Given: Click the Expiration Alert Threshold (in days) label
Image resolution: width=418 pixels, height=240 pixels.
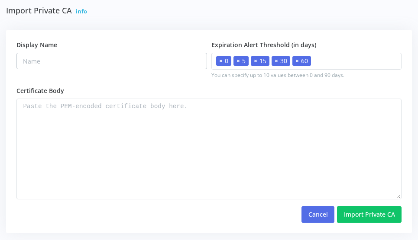Looking at the screenshot, I should pos(264,45).
